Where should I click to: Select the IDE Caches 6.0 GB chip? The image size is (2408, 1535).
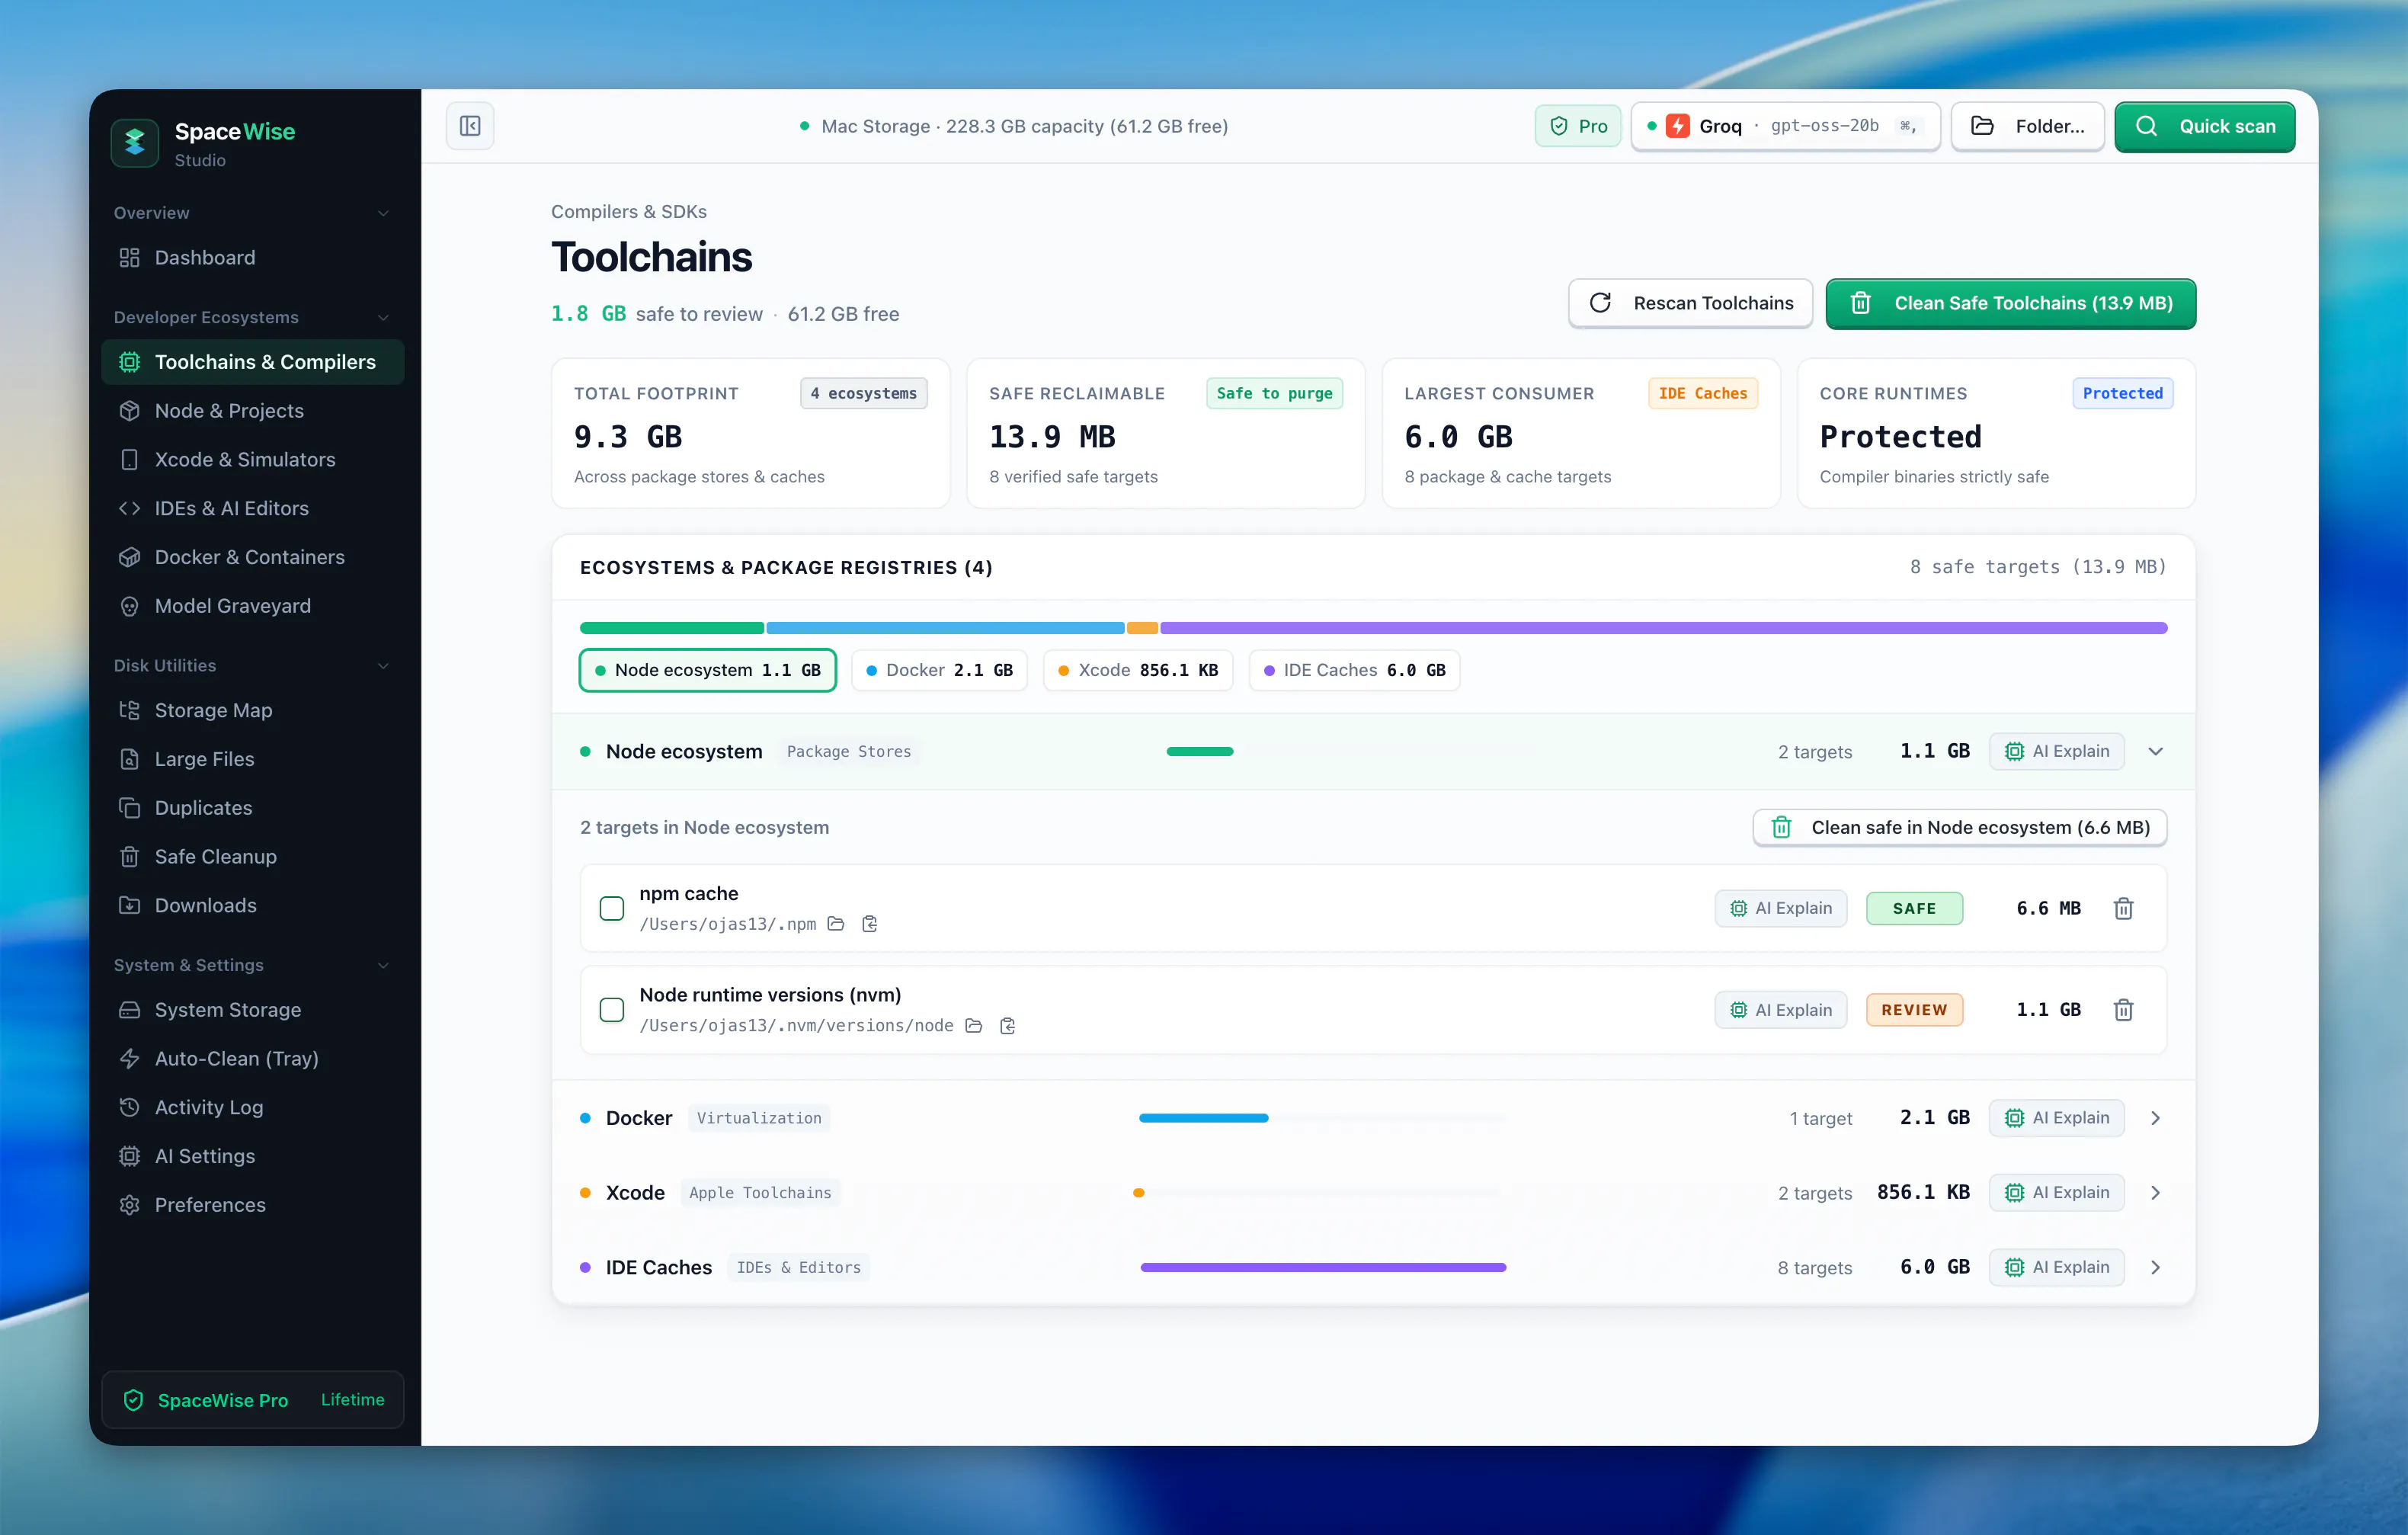(1355, 670)
